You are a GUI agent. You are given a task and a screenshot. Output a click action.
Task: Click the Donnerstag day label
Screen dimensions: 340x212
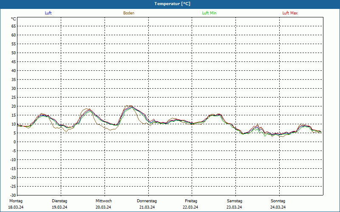tap(147, 201)
